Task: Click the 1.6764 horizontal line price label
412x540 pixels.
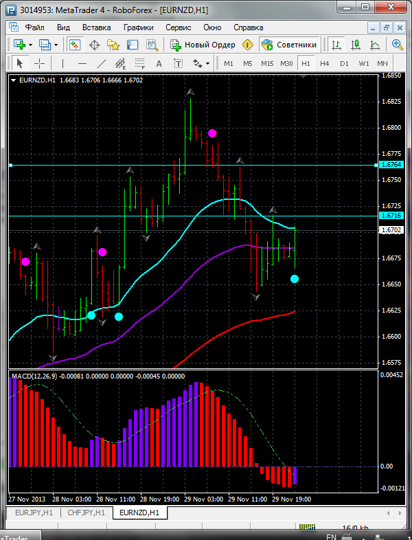Action: [x=391, y=165]
